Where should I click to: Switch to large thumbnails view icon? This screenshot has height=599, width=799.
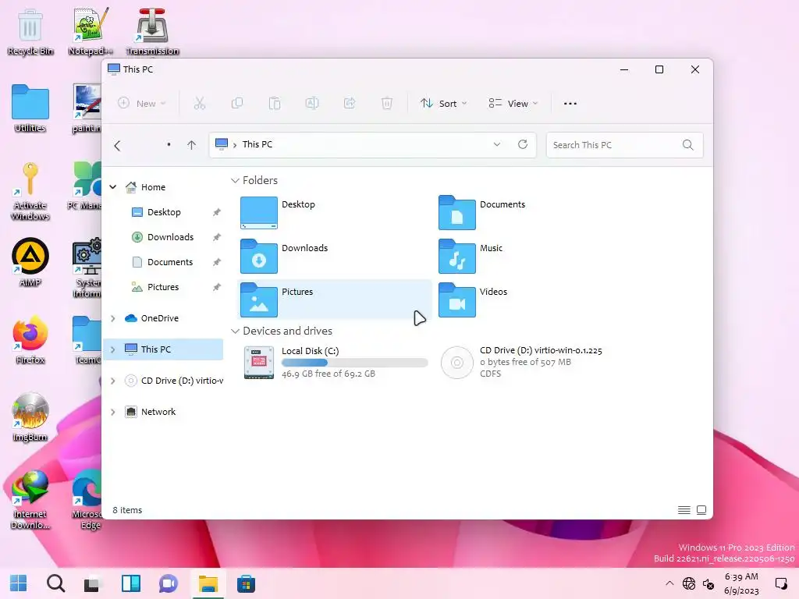tap(701, 510)
